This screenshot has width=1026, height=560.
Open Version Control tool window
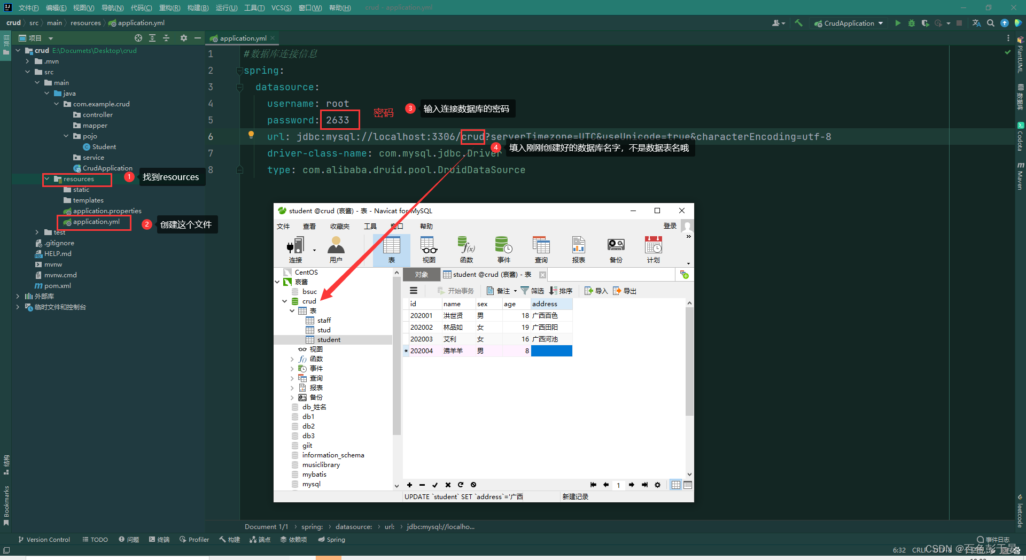pyautogui.click(x=44, y=540)
